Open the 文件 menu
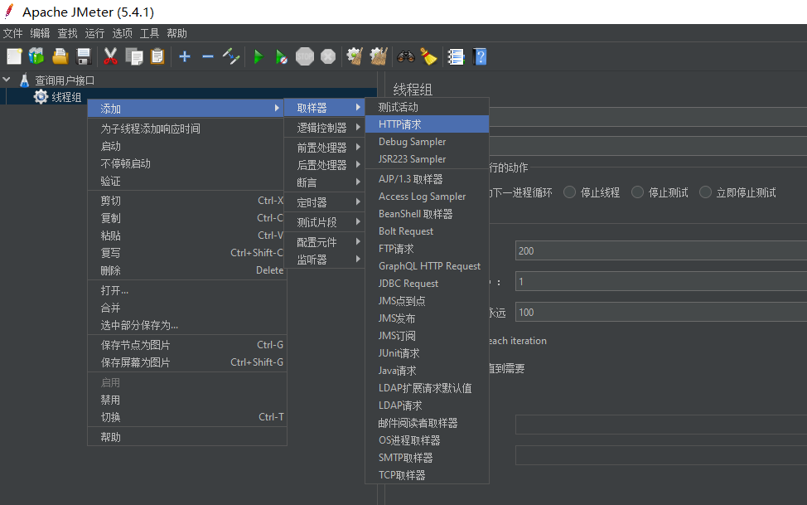This screenshot has height=505, width=807. point(13,33)
